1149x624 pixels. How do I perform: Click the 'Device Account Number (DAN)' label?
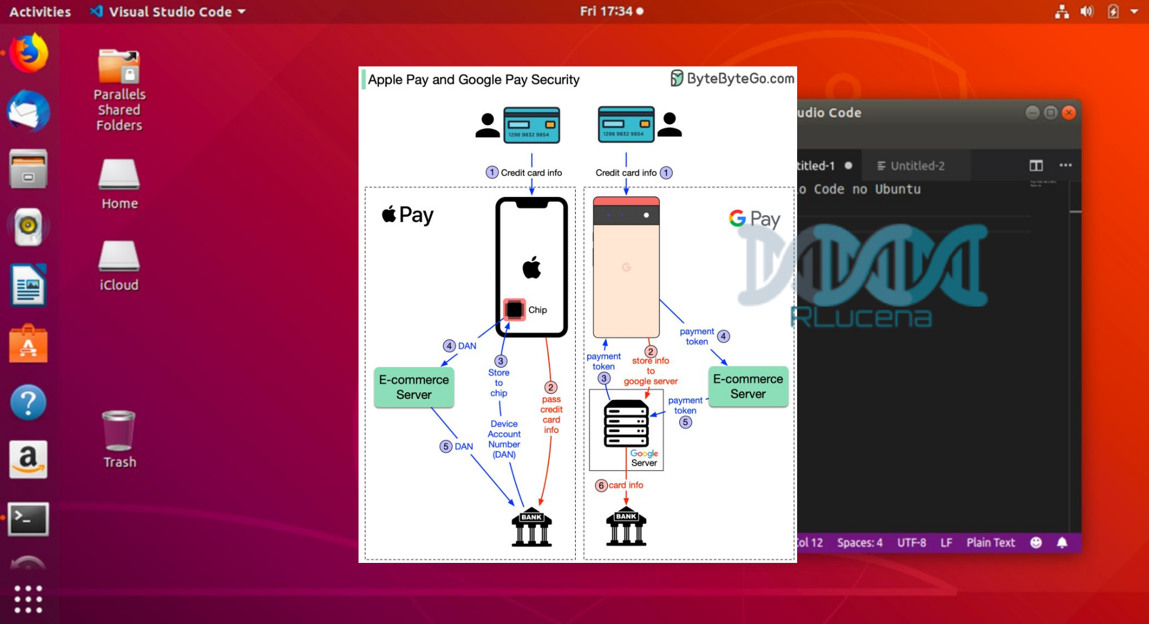504,439
